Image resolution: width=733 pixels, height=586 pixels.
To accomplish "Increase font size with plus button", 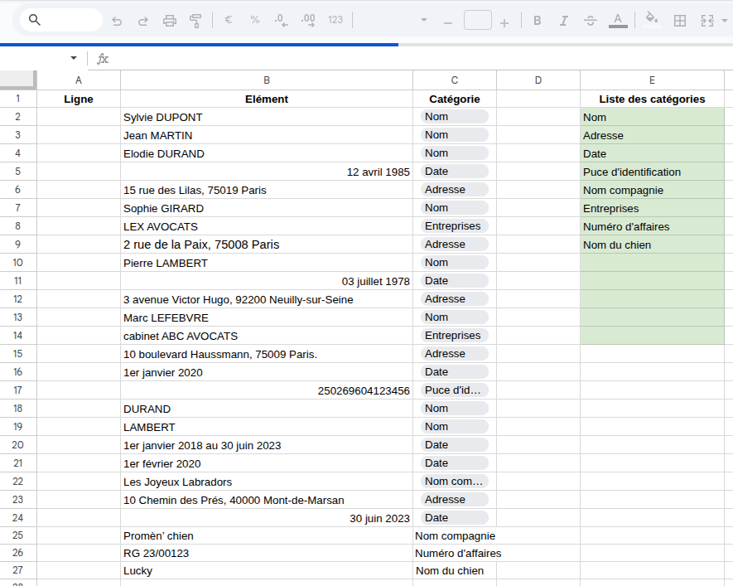I will (x=504, y=22).
